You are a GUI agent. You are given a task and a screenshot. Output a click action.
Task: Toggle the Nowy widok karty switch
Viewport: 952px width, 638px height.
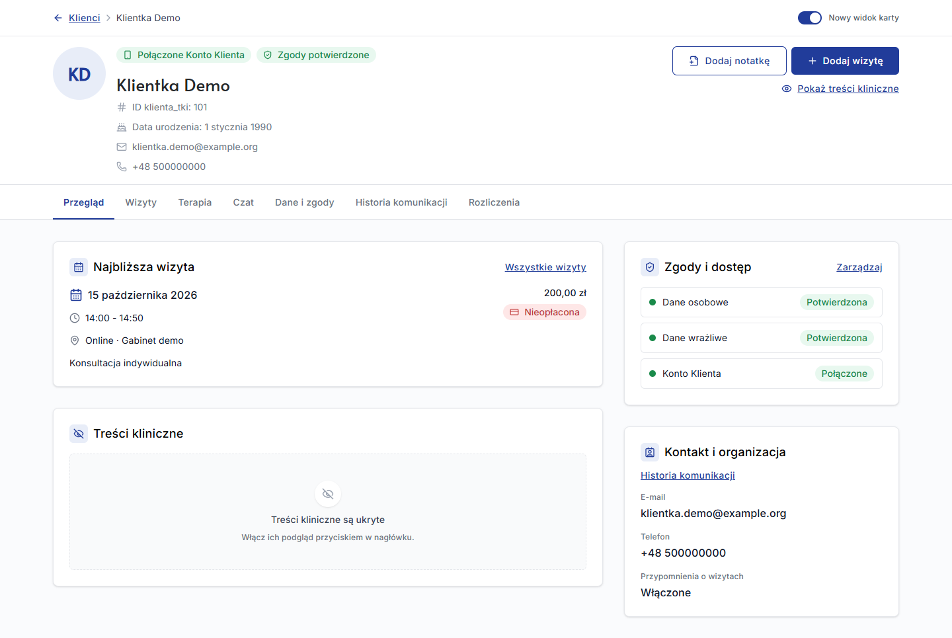click(x=810, y=18)
